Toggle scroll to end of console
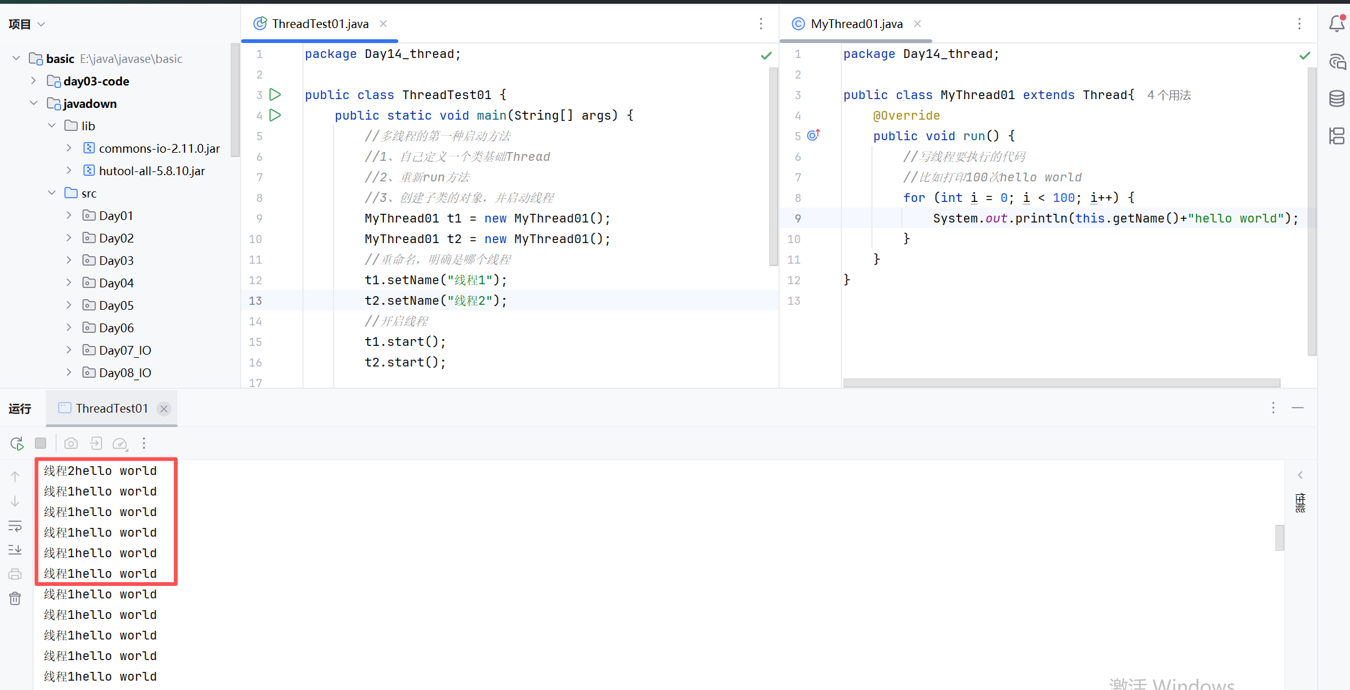Image resolution: width=1350 pixels, height=690 pixels. click(x=15, y=550)
